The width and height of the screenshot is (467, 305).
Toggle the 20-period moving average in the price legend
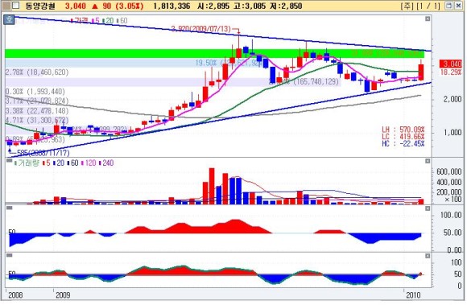108,21
